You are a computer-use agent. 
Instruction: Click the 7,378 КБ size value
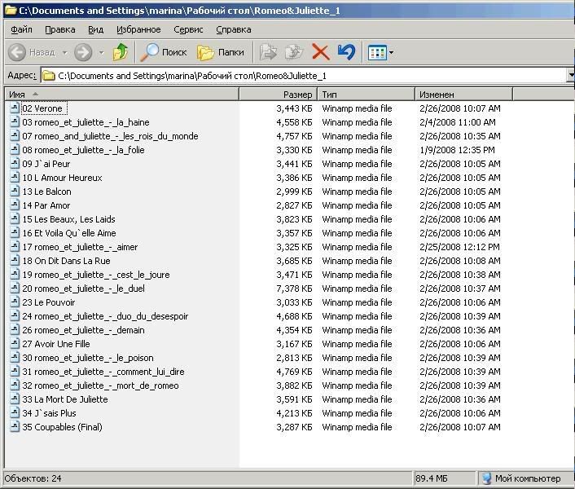(x=294, y=289)
